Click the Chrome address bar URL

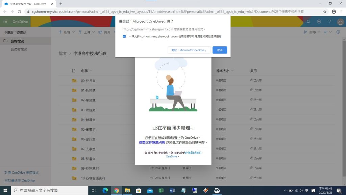pyautogui.click(x=168, y=12)
